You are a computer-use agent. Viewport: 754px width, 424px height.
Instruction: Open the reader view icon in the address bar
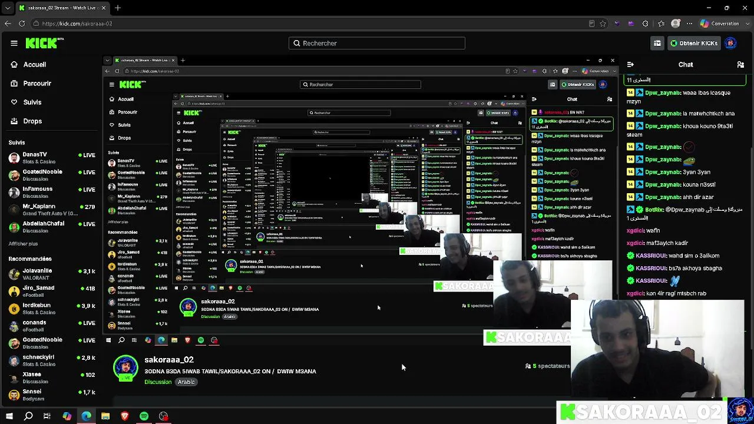(591, 24)
